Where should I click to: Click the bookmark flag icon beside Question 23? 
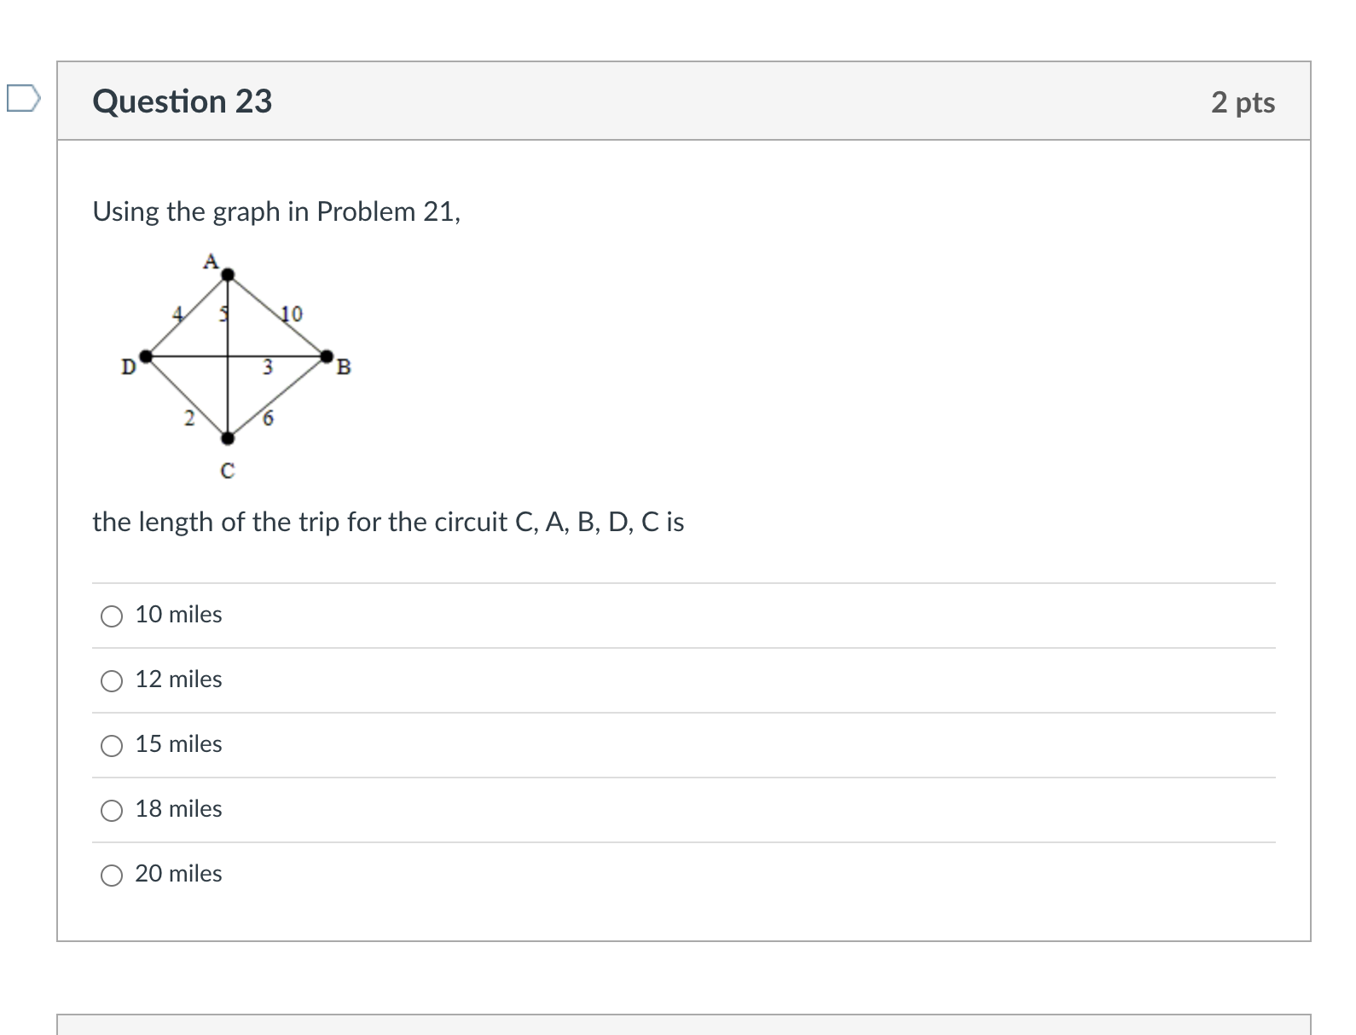coord(25,98)
